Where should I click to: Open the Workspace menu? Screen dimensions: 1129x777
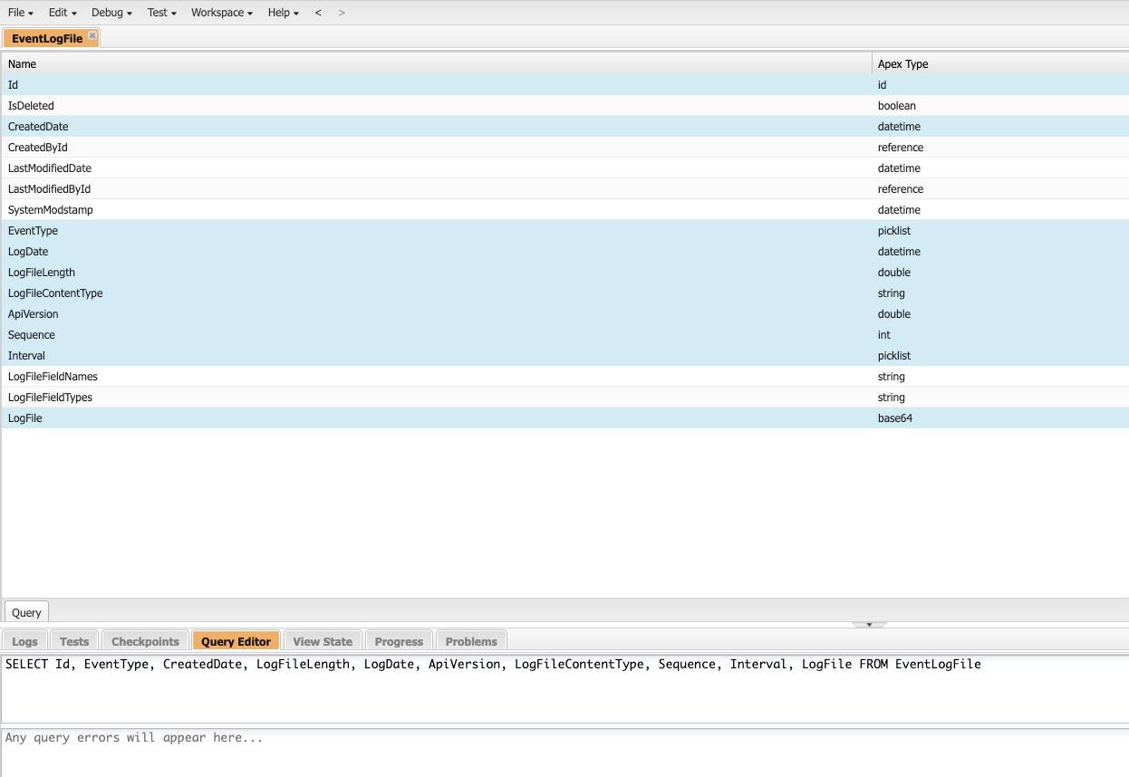222,13
